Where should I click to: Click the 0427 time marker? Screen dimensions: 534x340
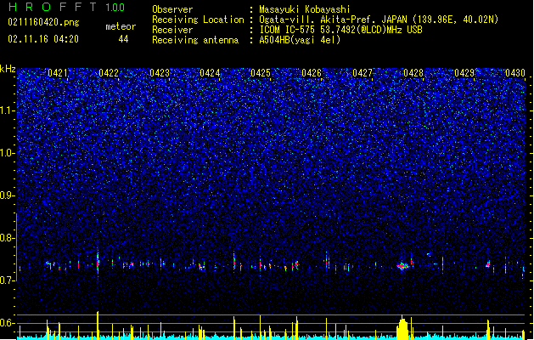click(363, 73)
